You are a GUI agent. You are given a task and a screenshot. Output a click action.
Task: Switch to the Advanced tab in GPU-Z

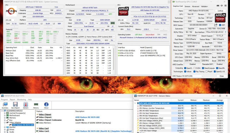(x=196, y=6)
